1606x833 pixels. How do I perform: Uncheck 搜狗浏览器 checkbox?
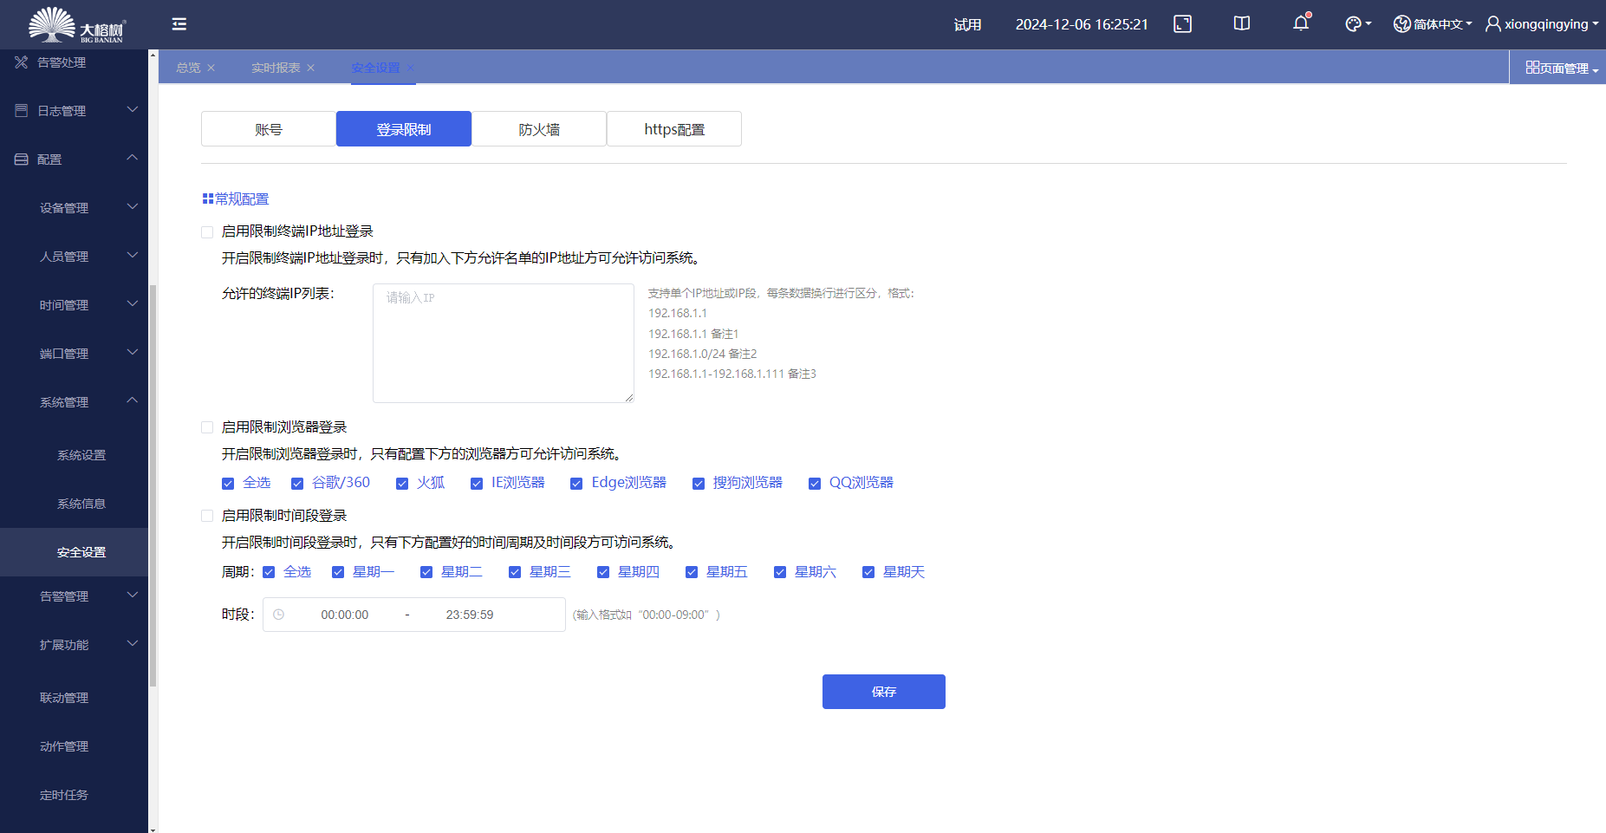[x=699, y=484]
